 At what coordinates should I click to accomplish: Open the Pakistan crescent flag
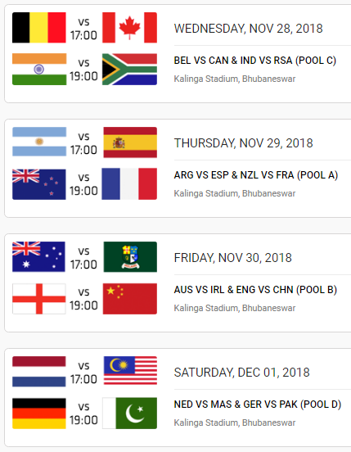[129, 413]
